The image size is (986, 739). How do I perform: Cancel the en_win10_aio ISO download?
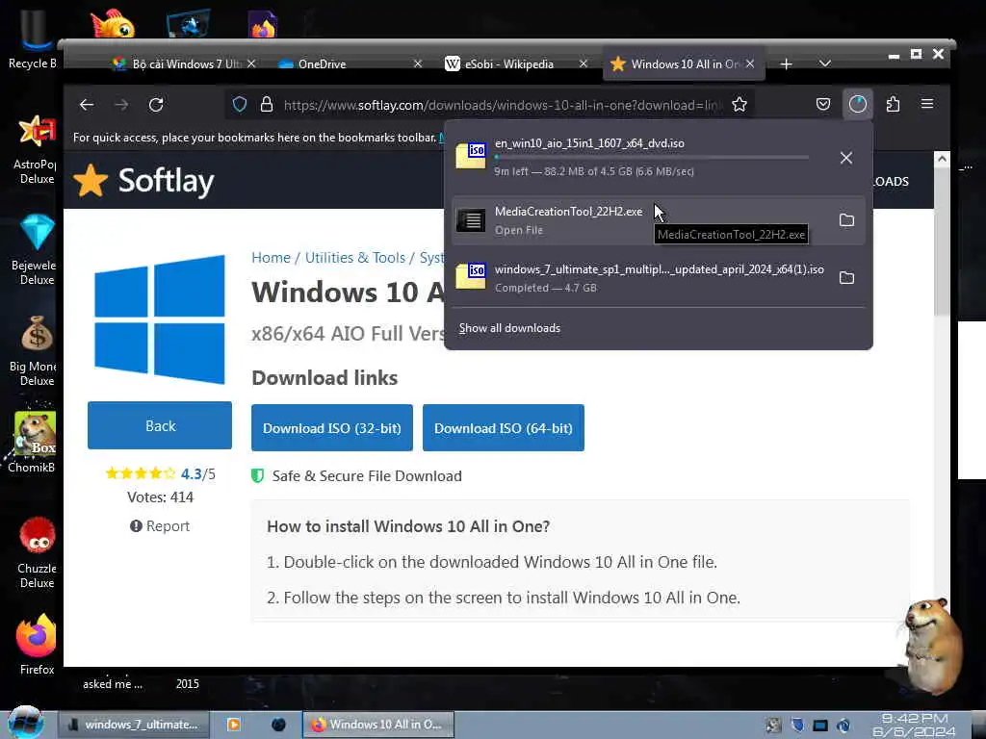coord(846,158)
